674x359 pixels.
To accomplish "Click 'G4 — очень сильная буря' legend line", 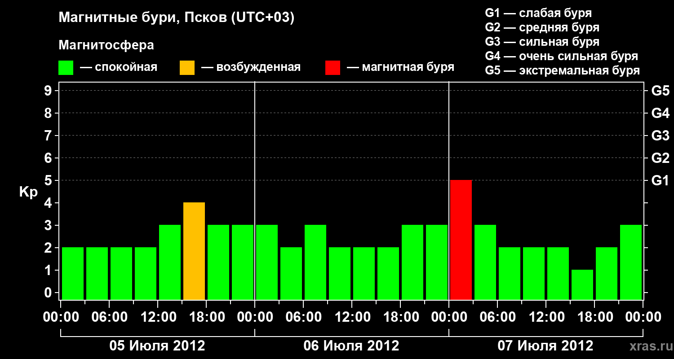I will [561, 56].
